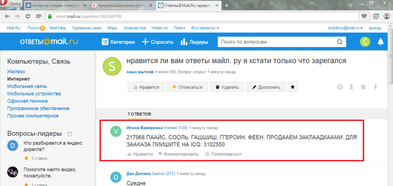Click the Отписаться button
Screen dimensions: 393x186
point(187,87)
